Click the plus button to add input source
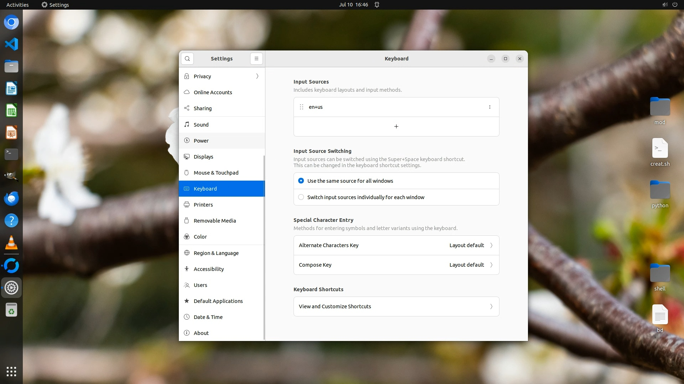 (x=396, y=127)
